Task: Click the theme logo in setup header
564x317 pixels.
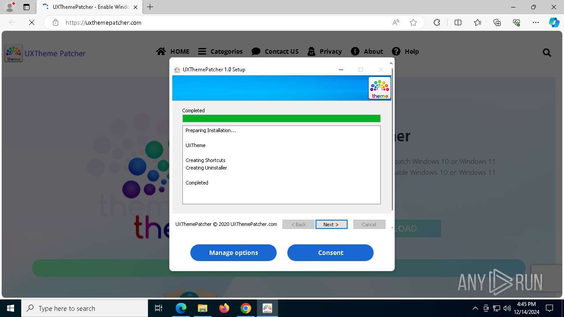Action: click(x=379, y=88)
